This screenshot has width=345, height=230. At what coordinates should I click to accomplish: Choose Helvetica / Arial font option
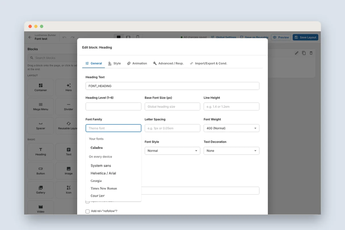pyautogui.click(x=114, y=173)
